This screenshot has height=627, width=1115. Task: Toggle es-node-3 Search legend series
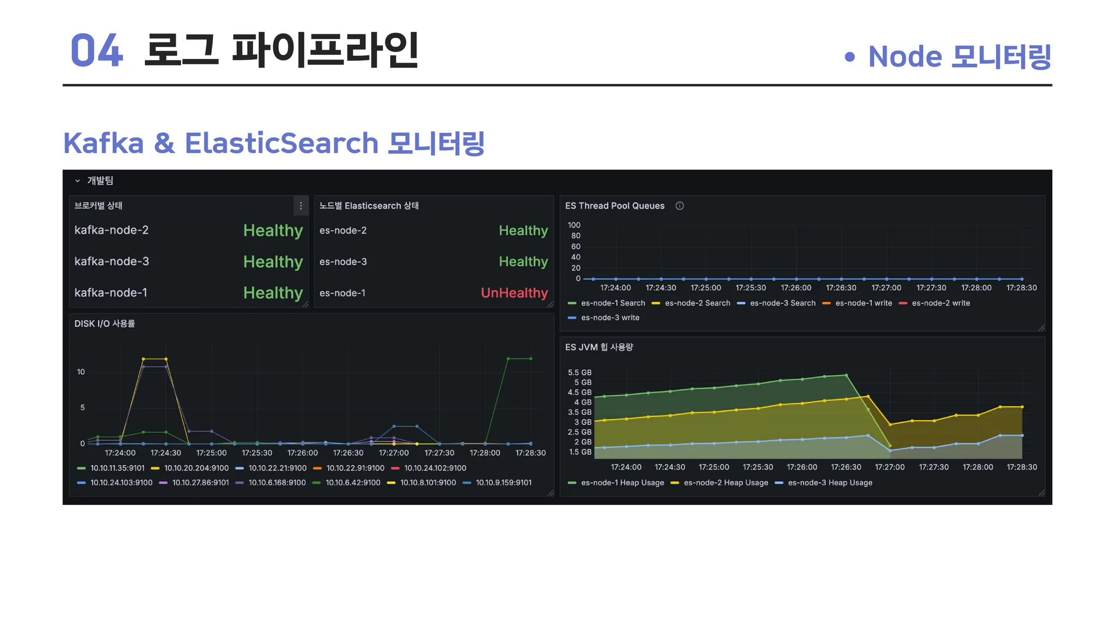tap(782, 303)
